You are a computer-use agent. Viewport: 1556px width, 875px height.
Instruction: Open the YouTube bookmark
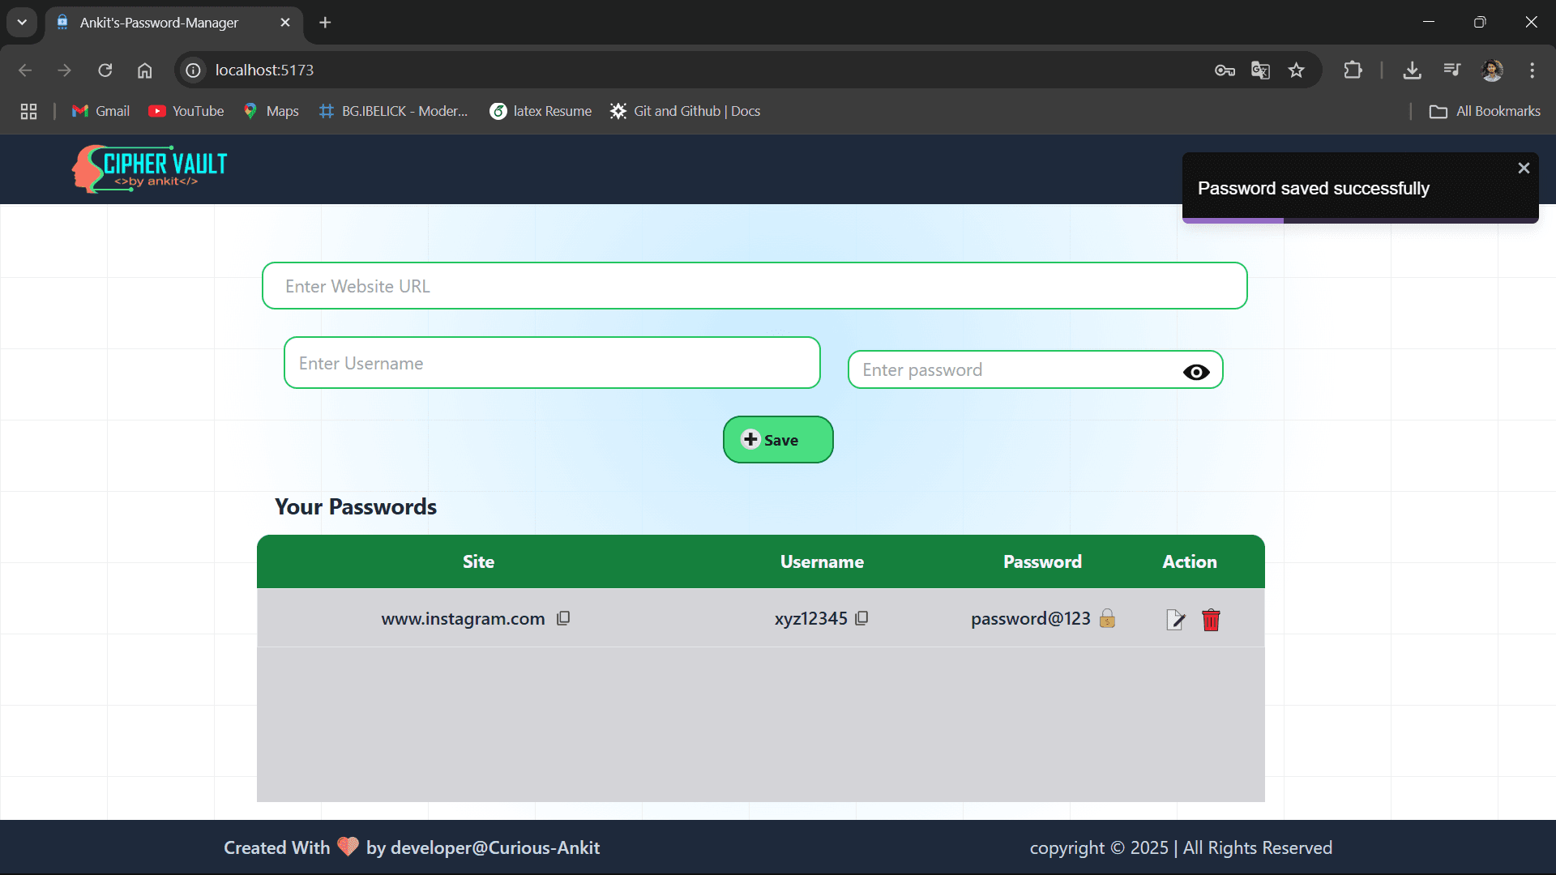click(186, 111)
